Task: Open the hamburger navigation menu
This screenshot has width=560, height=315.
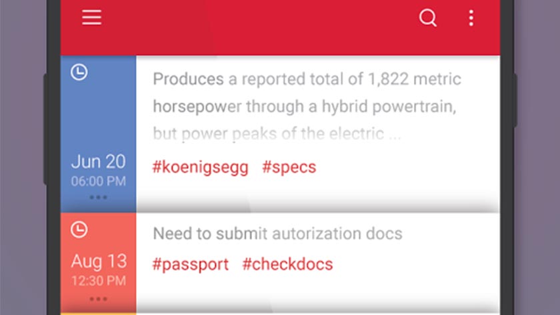Action: coord(92,18)
